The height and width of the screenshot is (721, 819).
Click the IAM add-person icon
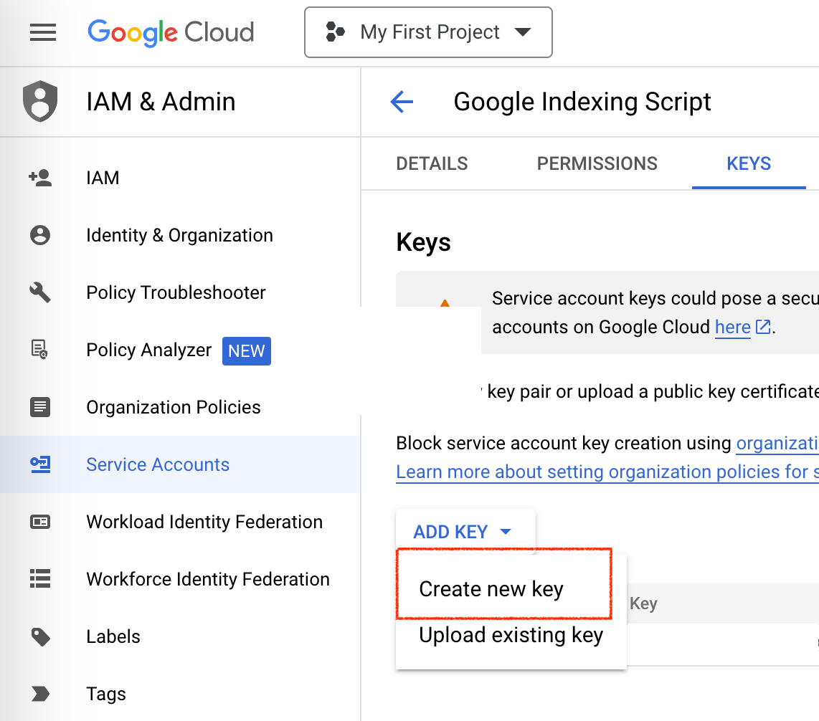[x=40, y=178]
